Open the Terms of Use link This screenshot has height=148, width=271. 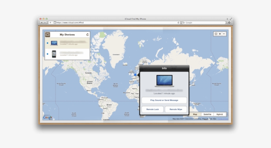click(223, 119)
